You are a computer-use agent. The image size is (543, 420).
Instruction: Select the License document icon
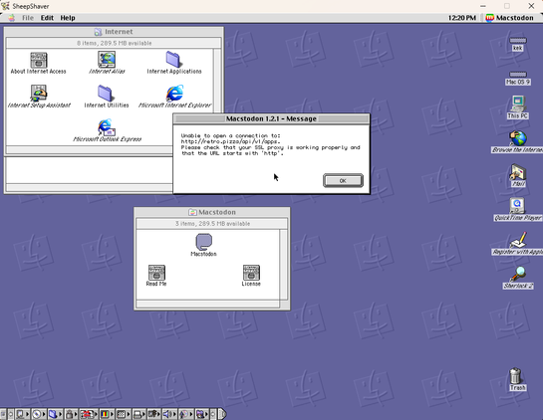[x=251, y=273]
